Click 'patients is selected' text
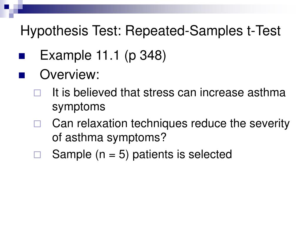301x226 pixels. [182, 154]
